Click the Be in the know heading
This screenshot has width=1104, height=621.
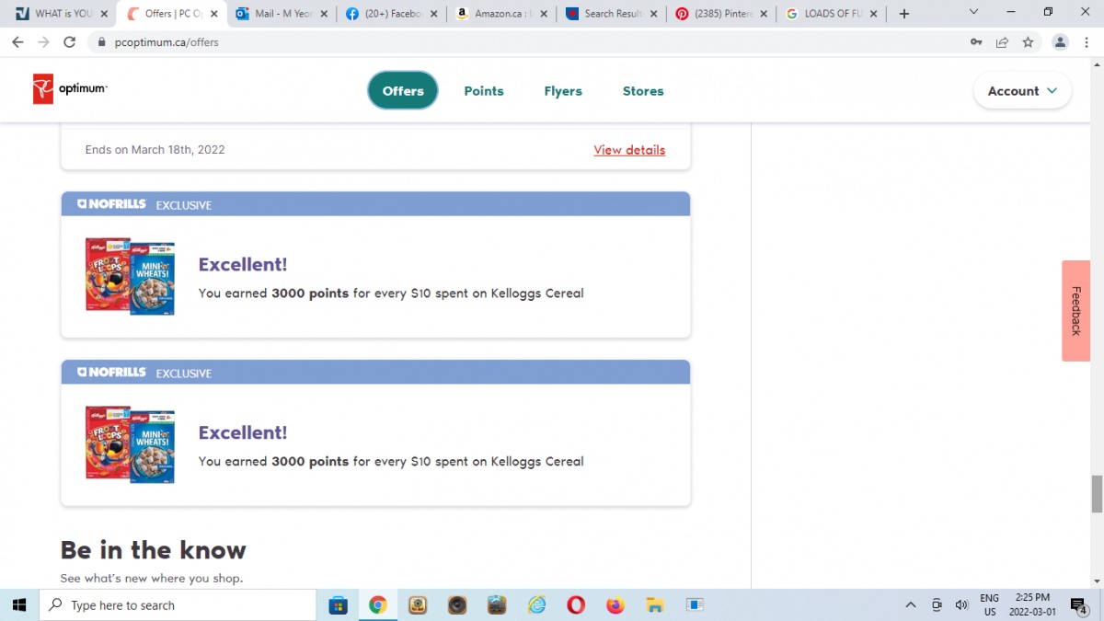[153, 550]
